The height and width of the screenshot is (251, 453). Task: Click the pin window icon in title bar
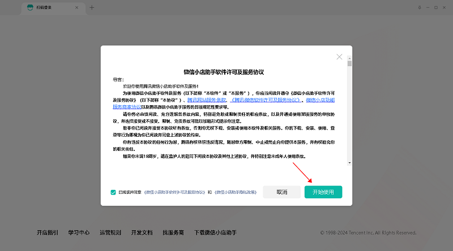point(420,7)
